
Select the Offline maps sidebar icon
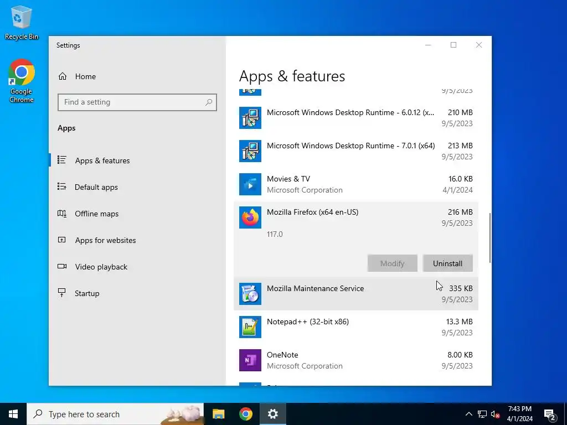pos(62,213)
